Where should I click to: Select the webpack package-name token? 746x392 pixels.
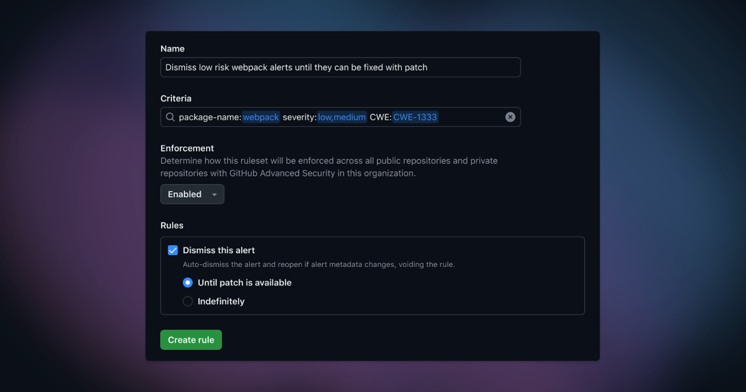click(x=261, y=117)
